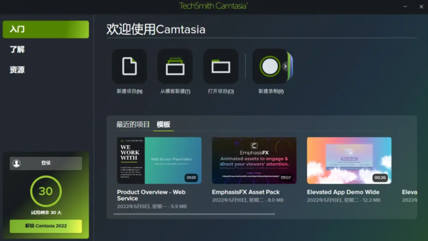The height and width of the screenshot is (241, 428).
Task: Open the New from Template (从模板新建) icon
Action: click(175, 66)
